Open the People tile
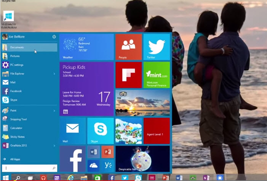This screenshot has height=181, width=267. point(128,47)
